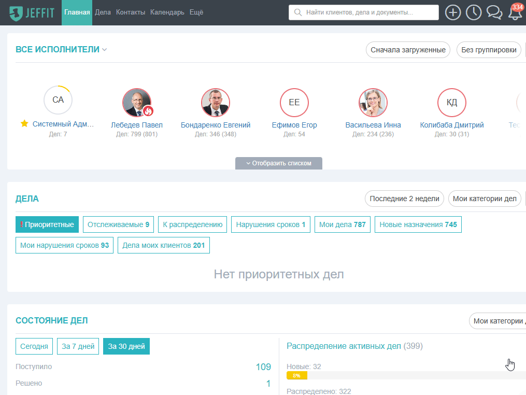This screenshot has width=526, height=395.
Task: Click the JEFFIT logo
Action: click(32, 13)
